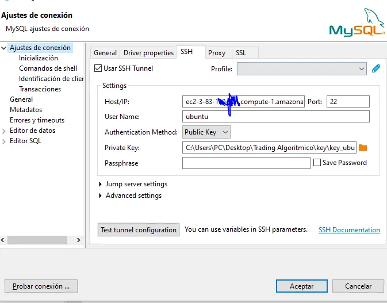The height and width of the screenshot is (303, 387).
Task: Browse for private key with folder icon
Action: pyautogui.click(x=363, y=148)
